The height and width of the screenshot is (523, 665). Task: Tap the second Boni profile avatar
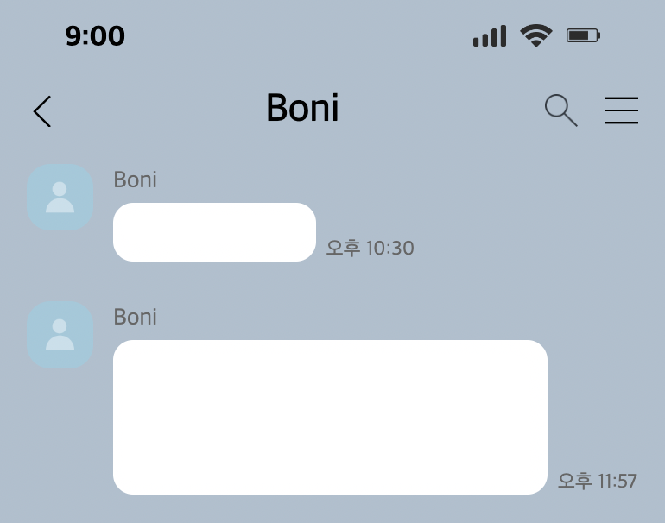[60, 335]
